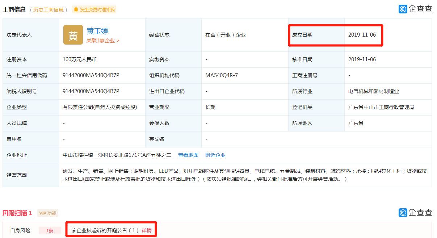Open 附近企业 in the address row

pos(216,155)
